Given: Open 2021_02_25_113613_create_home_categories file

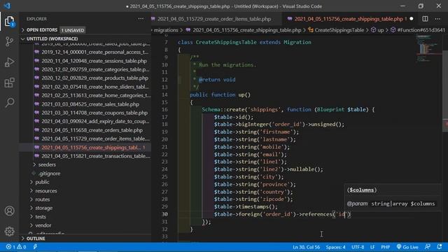Looking at the screenshot, I should tap(96, 95).
